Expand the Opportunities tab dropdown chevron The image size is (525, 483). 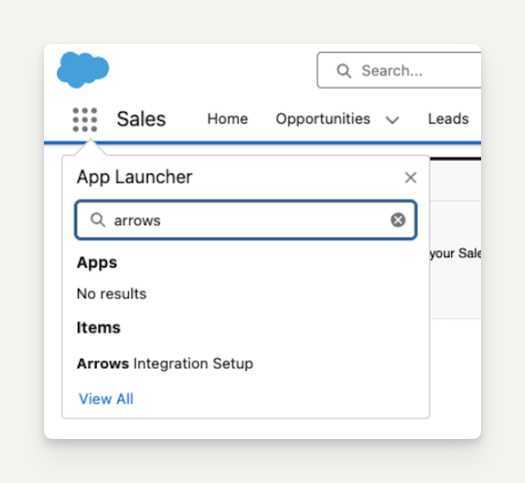coord(392,120)
